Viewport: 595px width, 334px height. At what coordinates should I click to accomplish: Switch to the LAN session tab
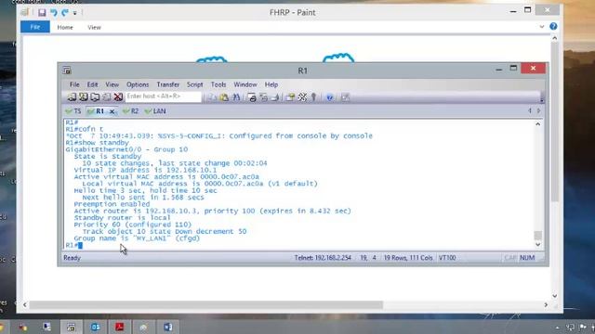pyautogui.click(x=155, y=111)
